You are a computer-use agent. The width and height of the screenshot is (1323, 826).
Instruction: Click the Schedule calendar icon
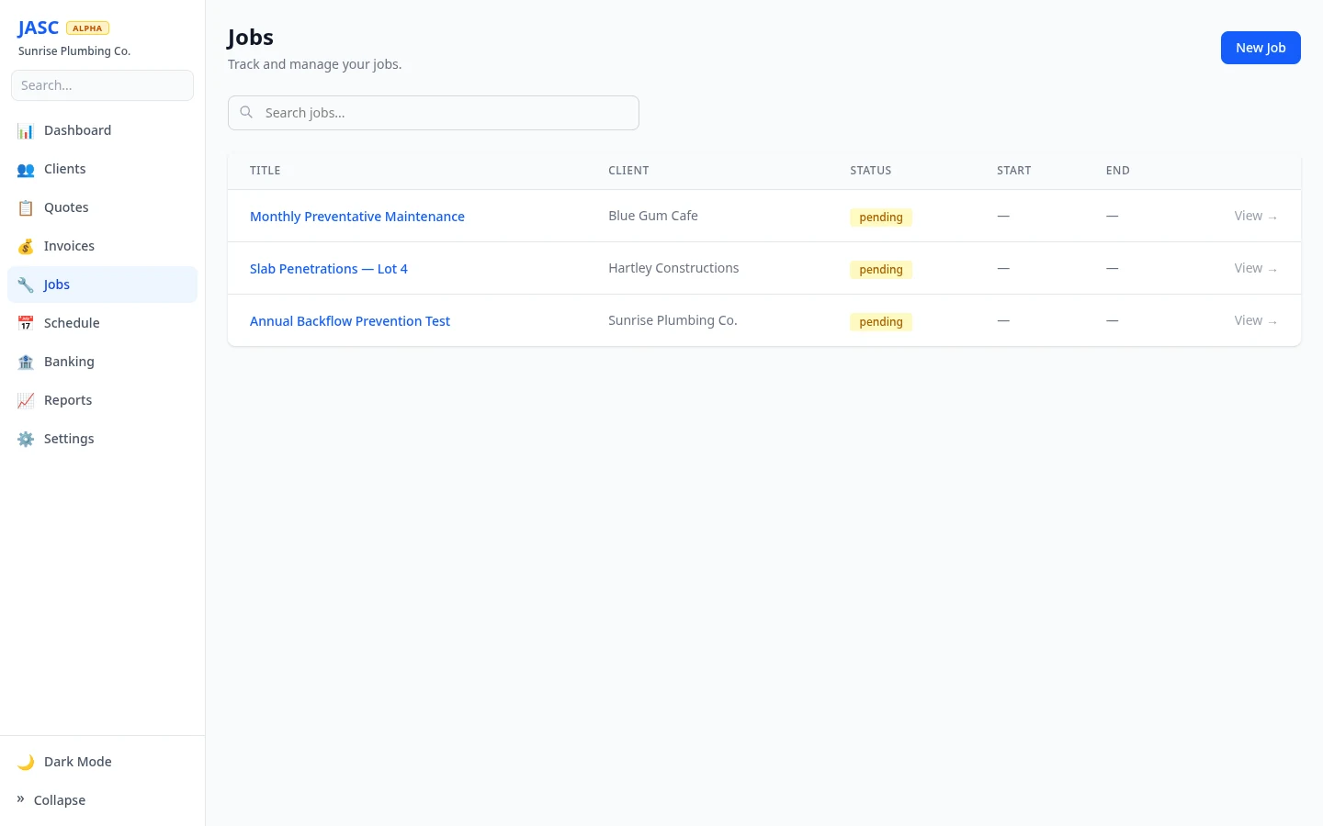(26, 324)
